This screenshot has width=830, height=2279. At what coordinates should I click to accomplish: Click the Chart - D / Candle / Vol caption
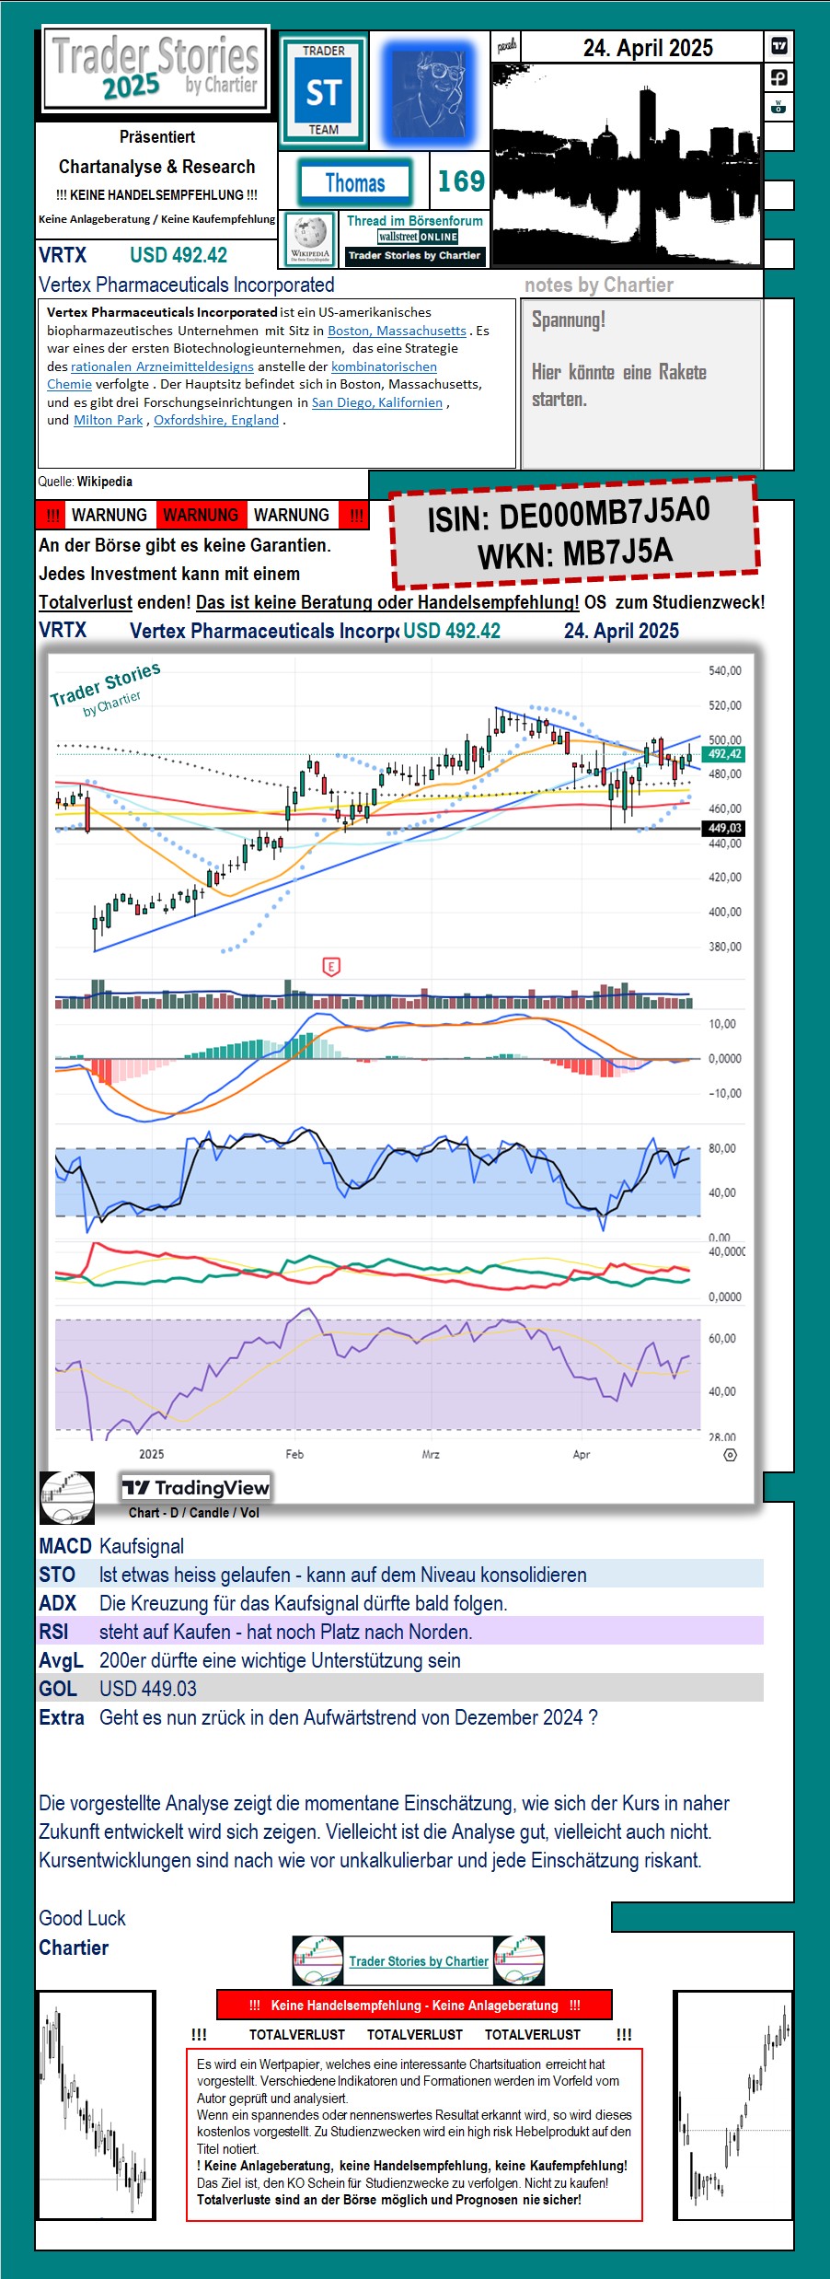pos(194,1513)
